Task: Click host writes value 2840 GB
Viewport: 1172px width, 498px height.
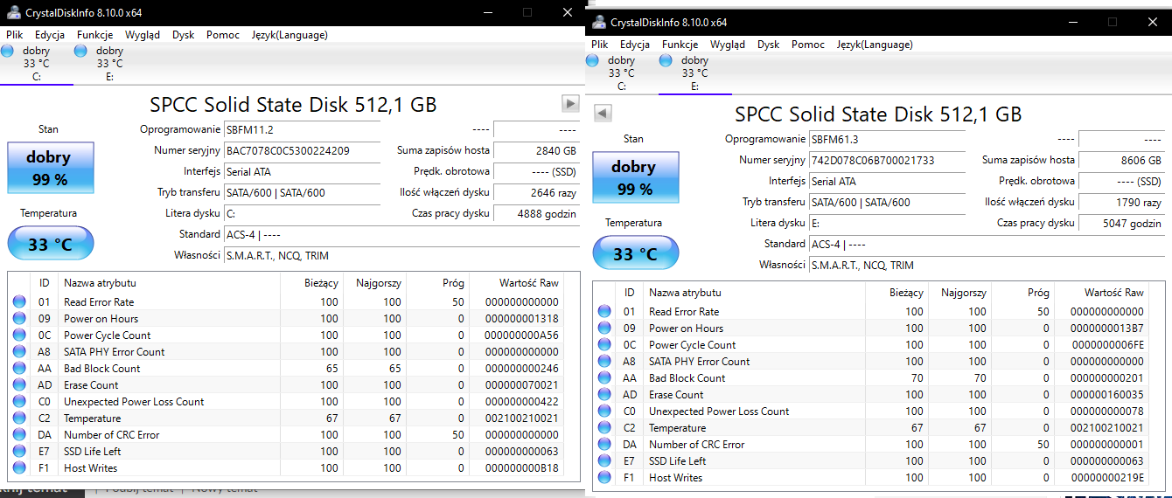Action: (x=537, y=151)
